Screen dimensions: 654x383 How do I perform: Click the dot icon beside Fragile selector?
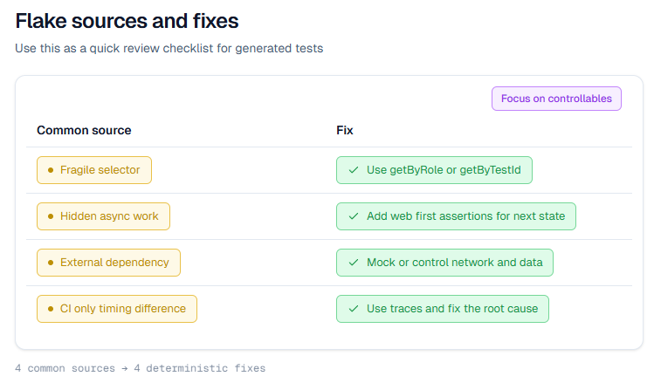click(50, 170)
